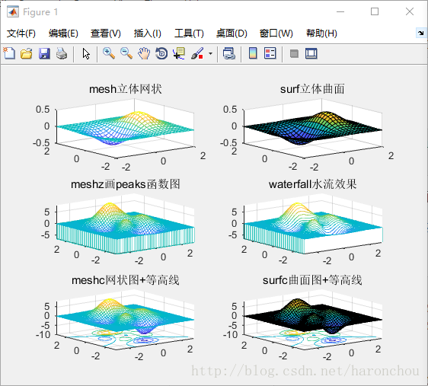Viewport: 428px width, 386px height.
Task: Open the 查看(V) menu
Action: [x=106, y=33]
